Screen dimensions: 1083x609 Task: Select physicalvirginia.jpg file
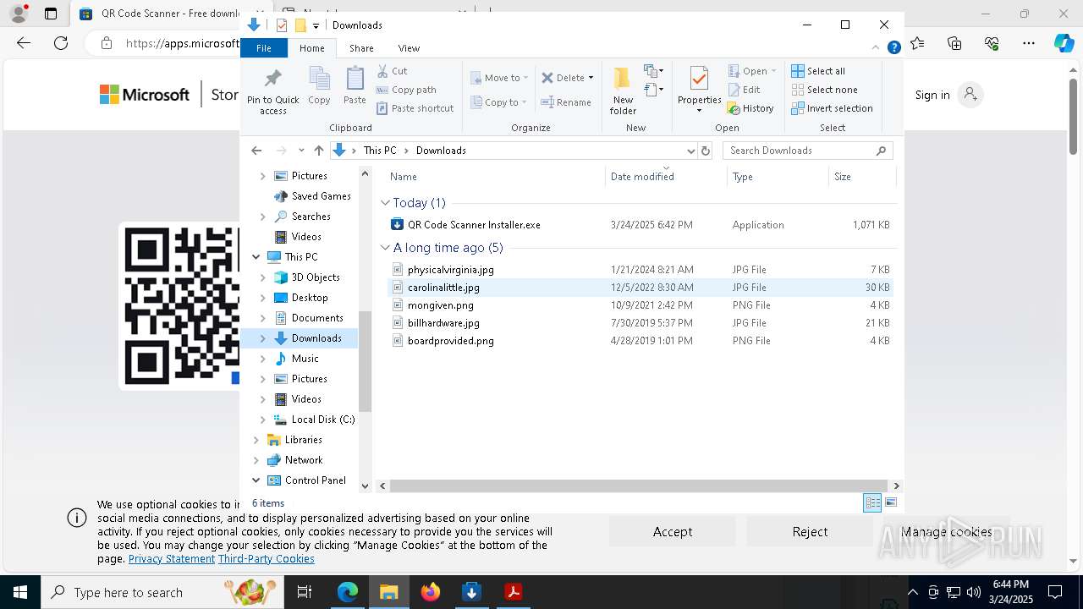(450, 270)
